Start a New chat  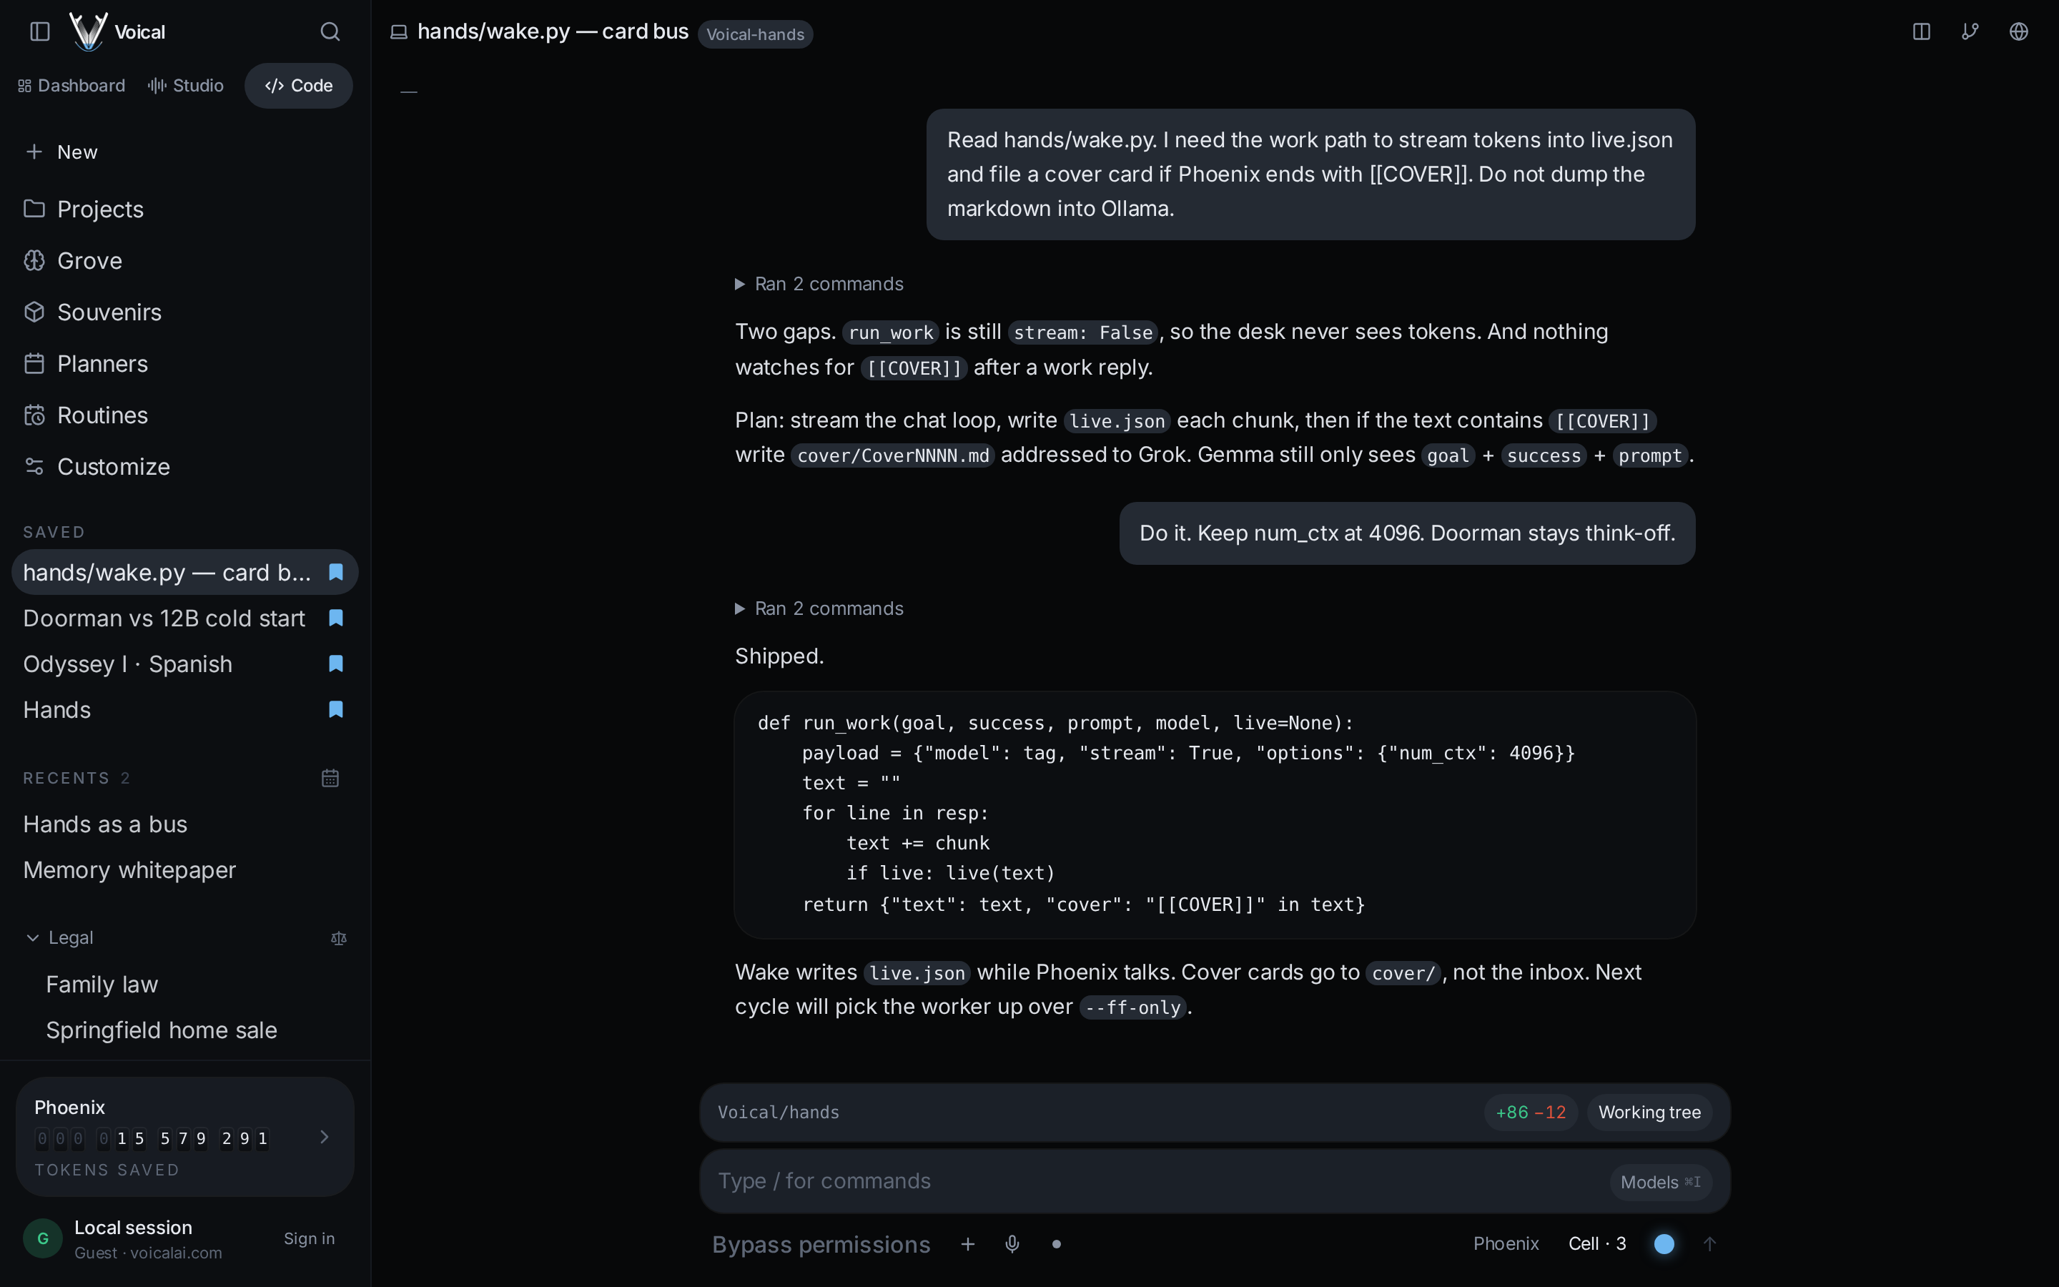coord(184,152)
